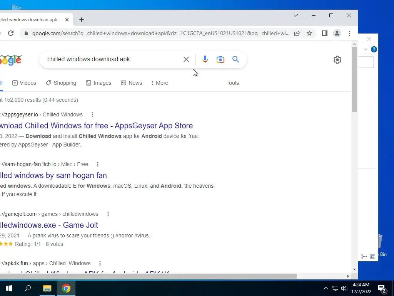The width and height of the screenshot is (394, 296).
Task: Open the notification center icon
Action: (382, 288)
